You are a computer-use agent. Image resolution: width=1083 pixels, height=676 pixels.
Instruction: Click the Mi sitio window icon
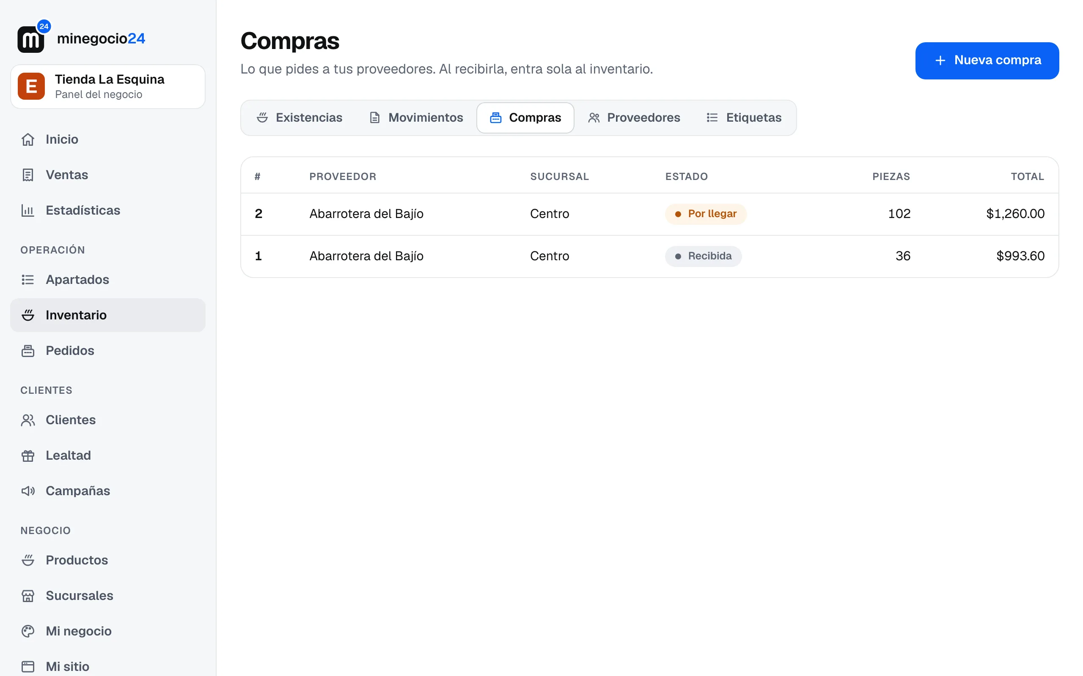(28, 667)
